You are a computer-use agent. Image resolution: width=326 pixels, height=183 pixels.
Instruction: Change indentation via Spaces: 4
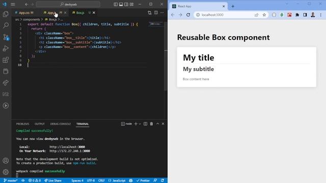click(x=77, y=180)
